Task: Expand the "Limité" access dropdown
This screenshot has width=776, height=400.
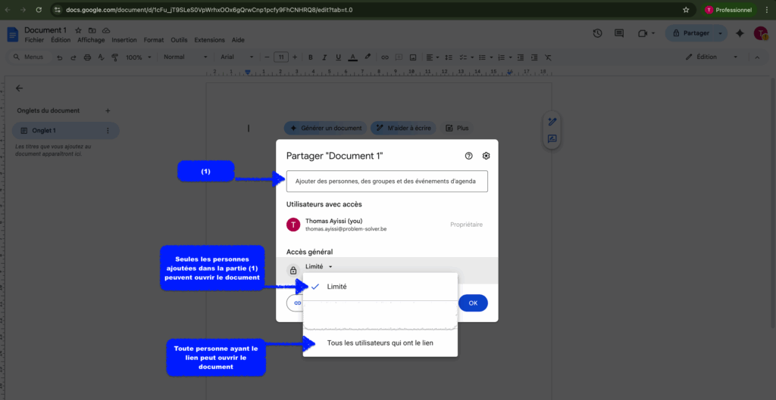Action: pos(319,266)
